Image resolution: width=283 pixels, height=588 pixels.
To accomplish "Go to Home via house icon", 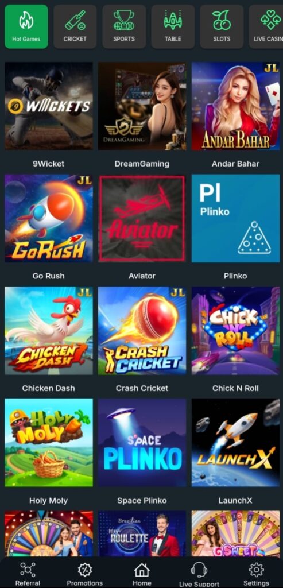I will (142, 570).
